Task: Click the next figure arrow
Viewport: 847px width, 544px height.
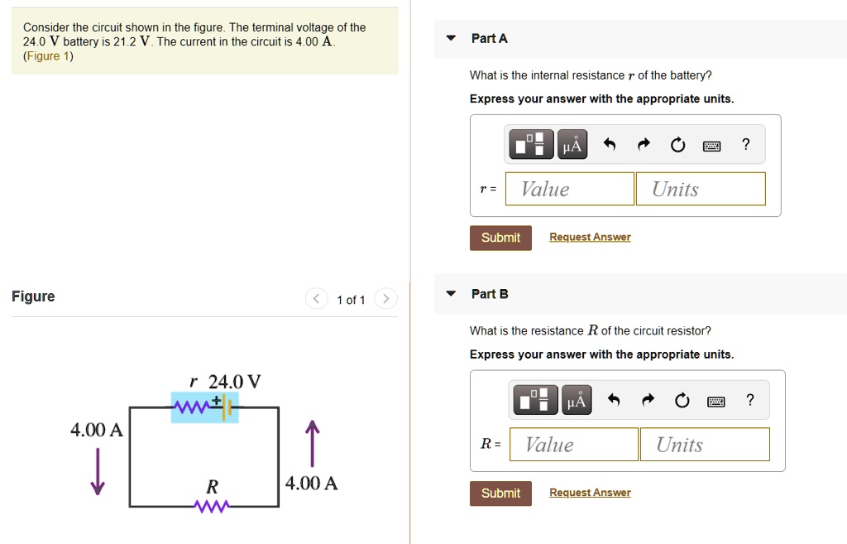Action: tap(385, 299)
